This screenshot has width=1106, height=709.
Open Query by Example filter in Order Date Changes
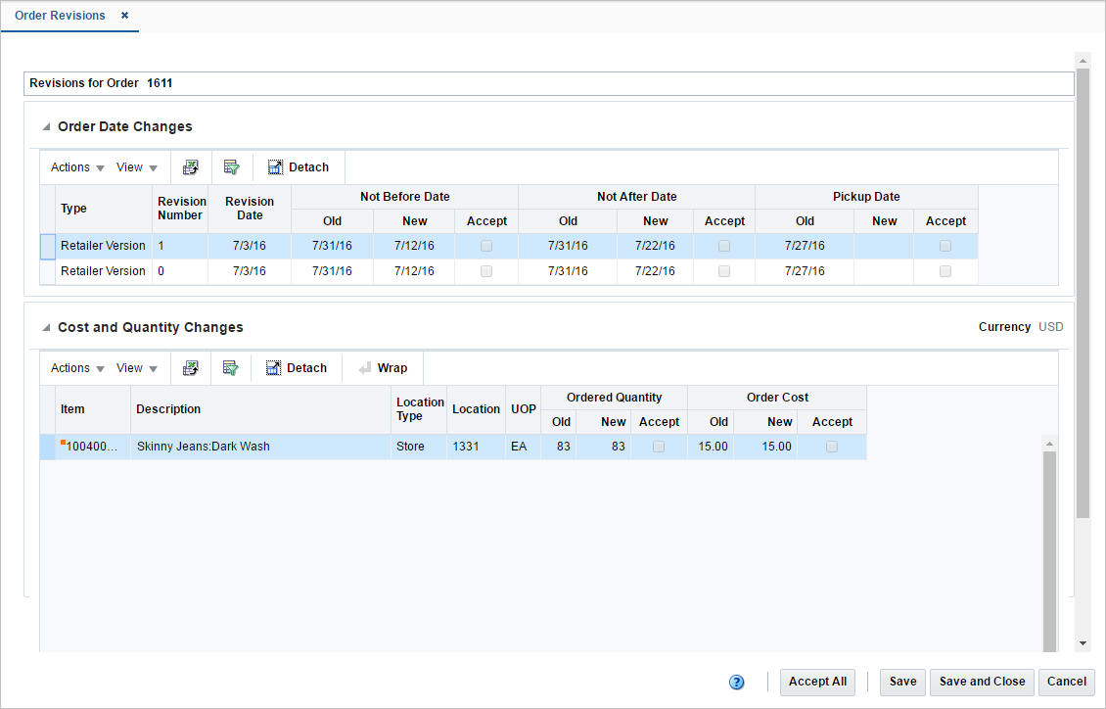click(x=231, y=167)
